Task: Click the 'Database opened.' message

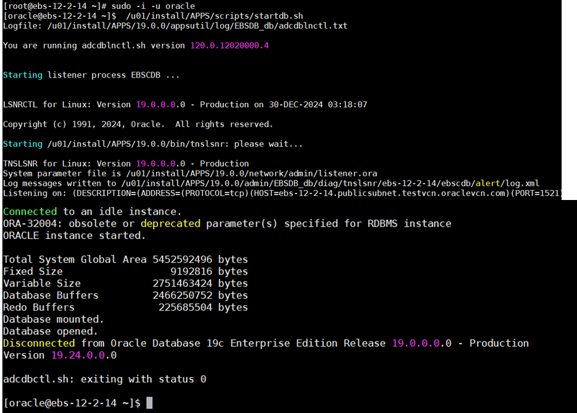Action: click(x=51, y=331)
